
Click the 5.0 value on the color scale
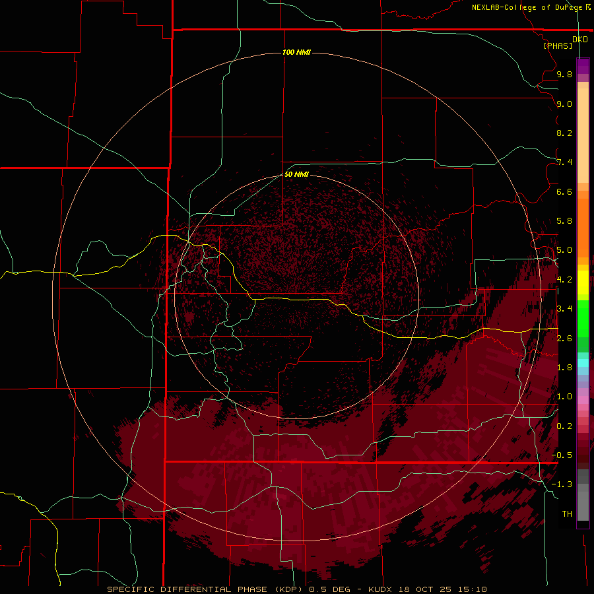point(564,250)
